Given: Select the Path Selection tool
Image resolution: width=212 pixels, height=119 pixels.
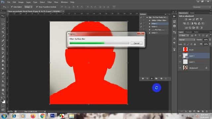Looking at the screenshot, I should pyautogui.click(x=3, y=82).
